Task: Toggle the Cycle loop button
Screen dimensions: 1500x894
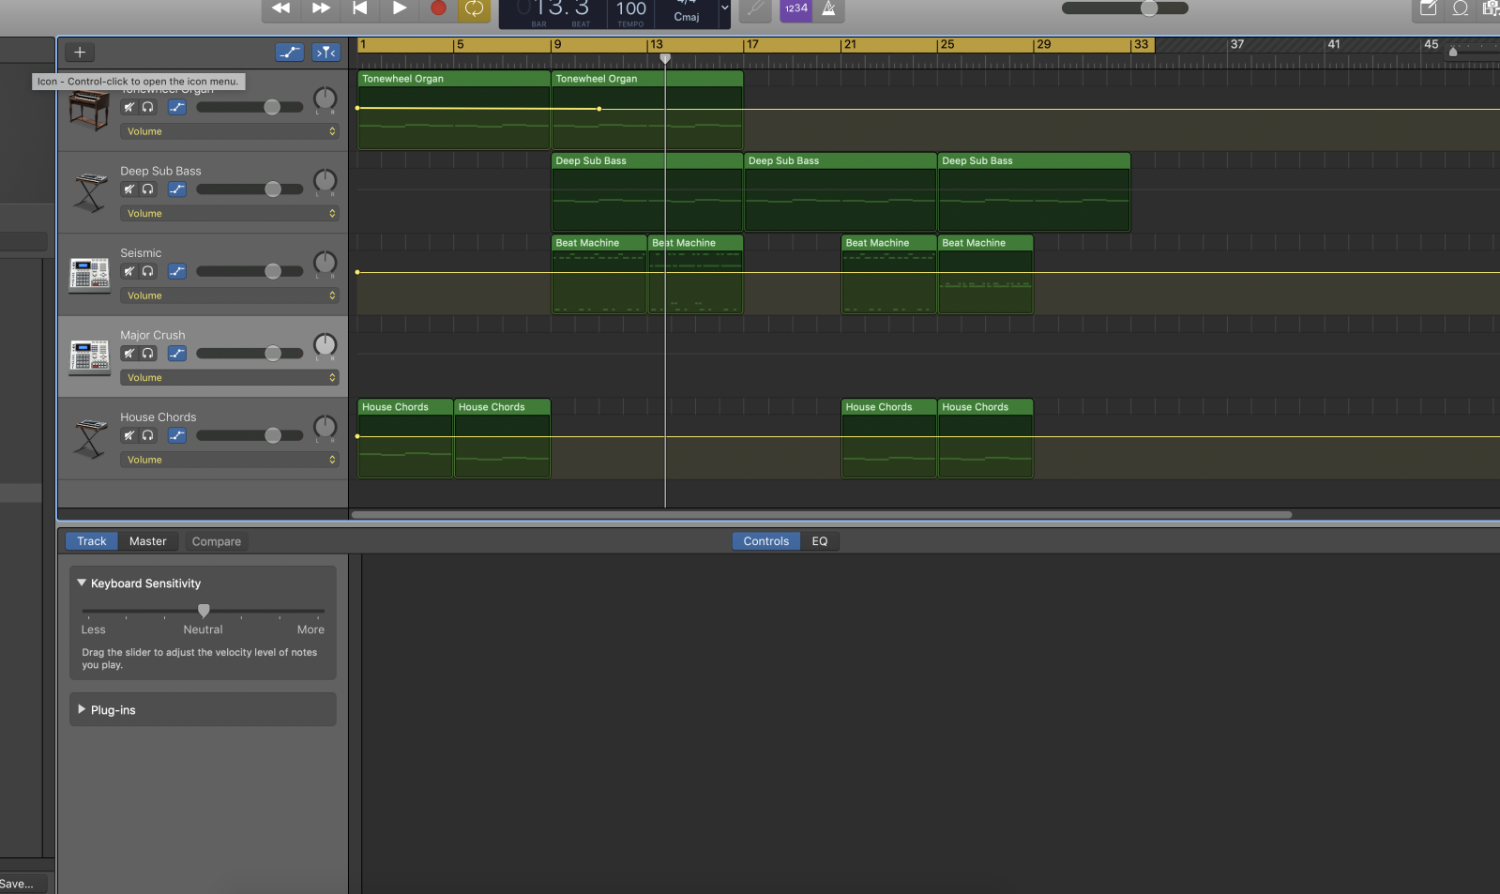Action: click(x=475, y=8)
